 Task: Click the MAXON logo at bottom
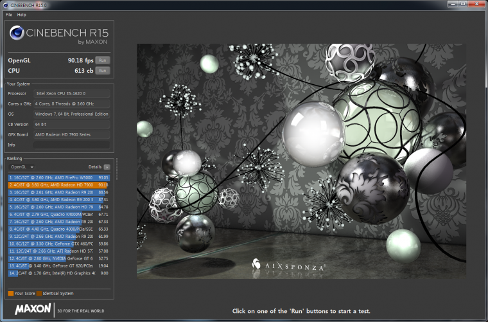click(33, 309)
